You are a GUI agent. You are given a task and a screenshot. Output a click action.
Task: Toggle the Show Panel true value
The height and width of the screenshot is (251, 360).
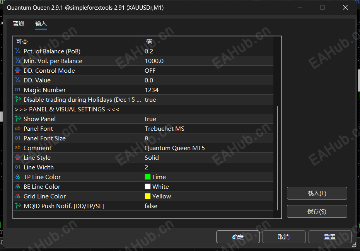tap(208, 119)
